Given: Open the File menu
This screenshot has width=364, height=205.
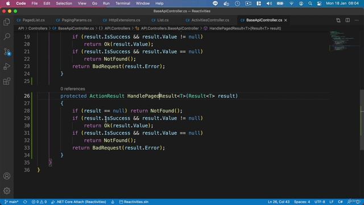Looking at the screenshot, I should [35, 3].
